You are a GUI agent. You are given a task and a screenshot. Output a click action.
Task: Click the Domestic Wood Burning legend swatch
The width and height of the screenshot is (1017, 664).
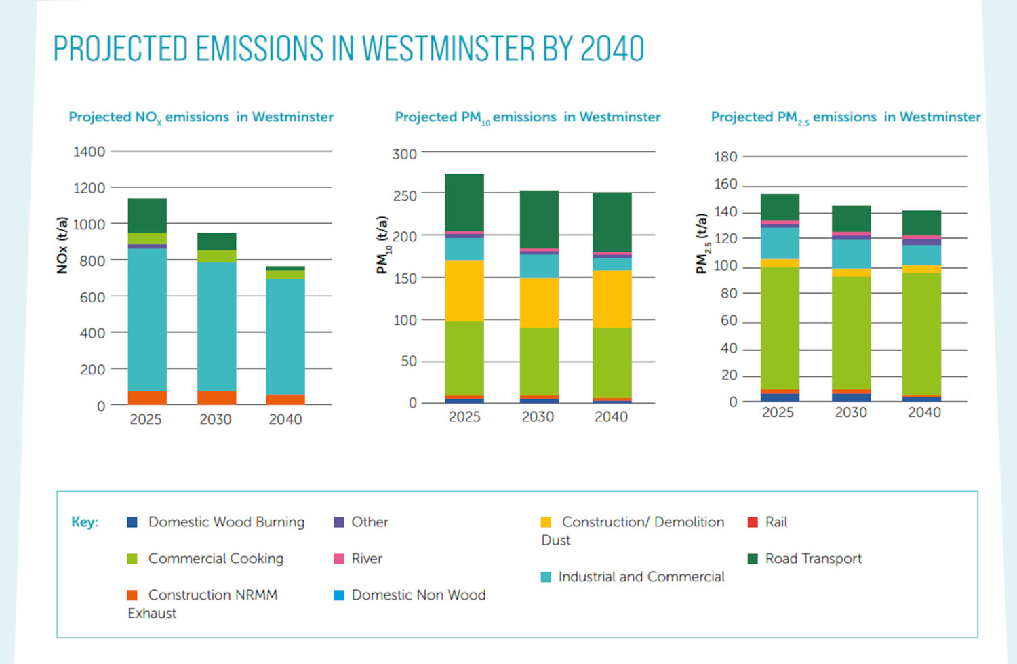(x=132, y=522)
